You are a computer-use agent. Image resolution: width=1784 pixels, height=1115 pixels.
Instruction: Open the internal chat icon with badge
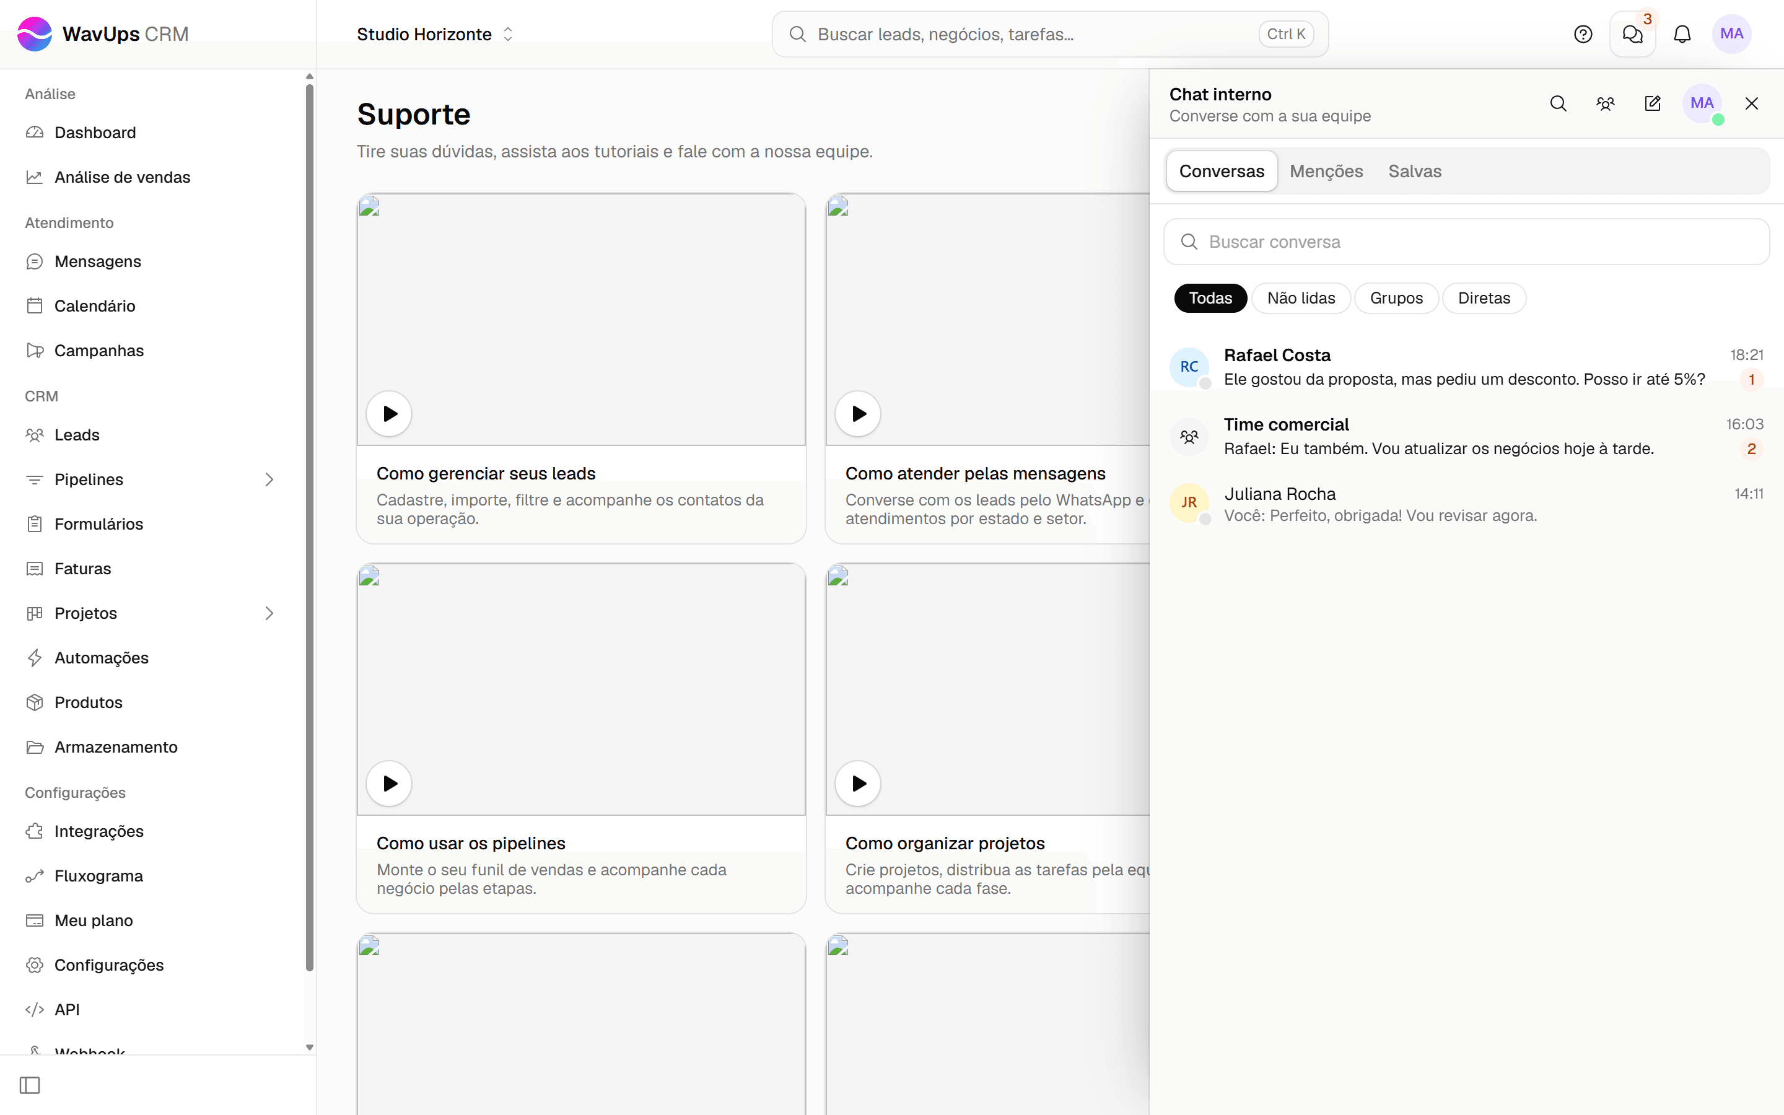click(x=1633, y=34)
